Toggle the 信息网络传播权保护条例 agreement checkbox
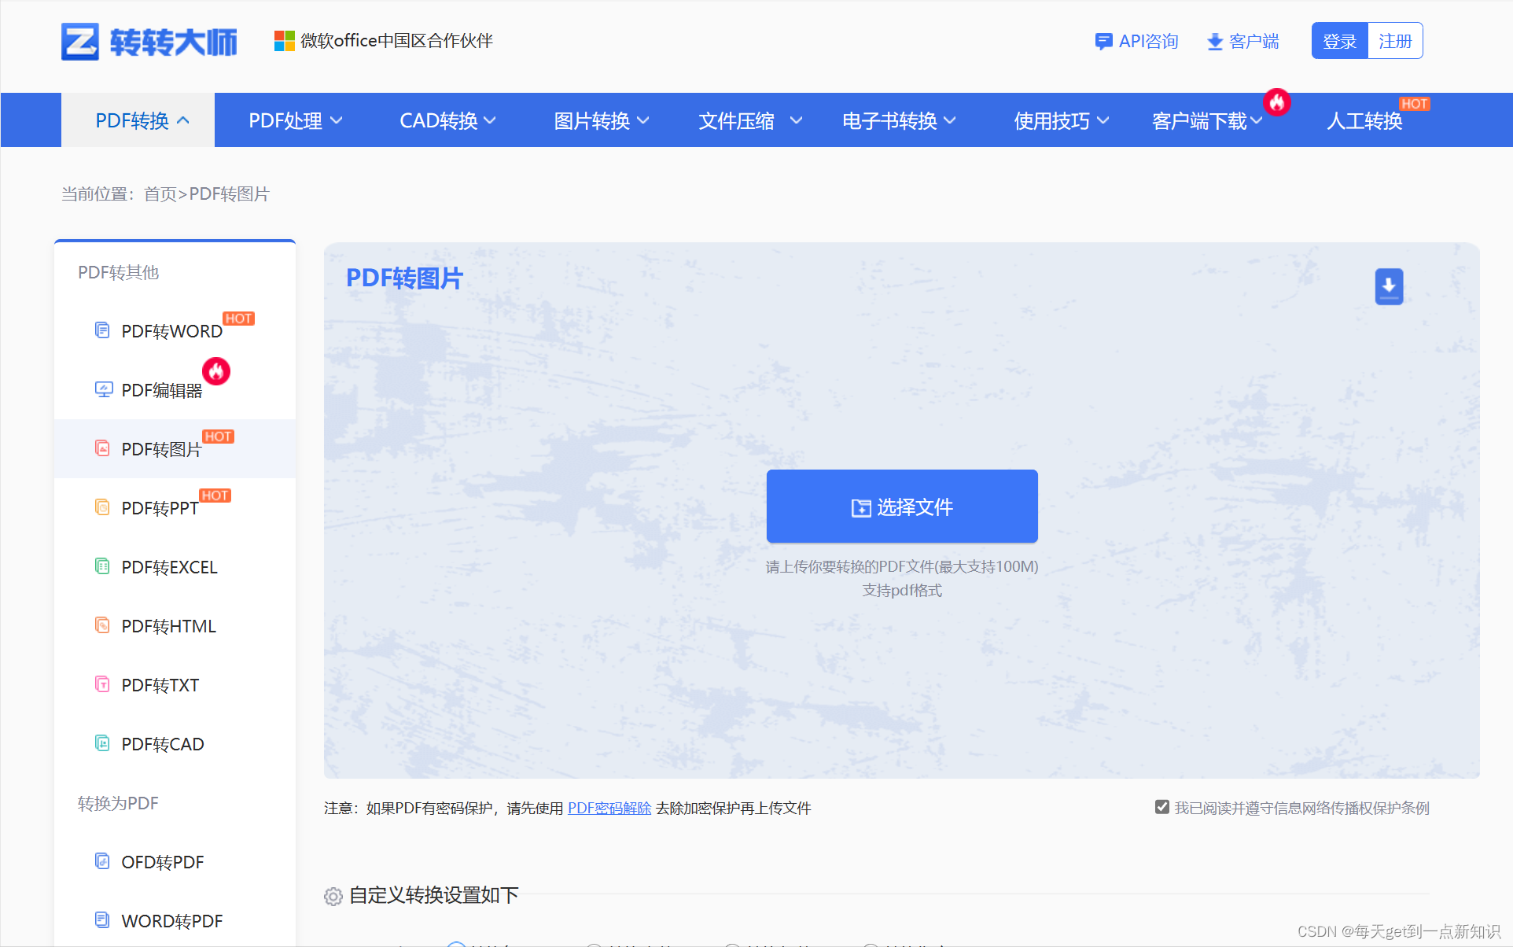 click(x=1161, y=807)
